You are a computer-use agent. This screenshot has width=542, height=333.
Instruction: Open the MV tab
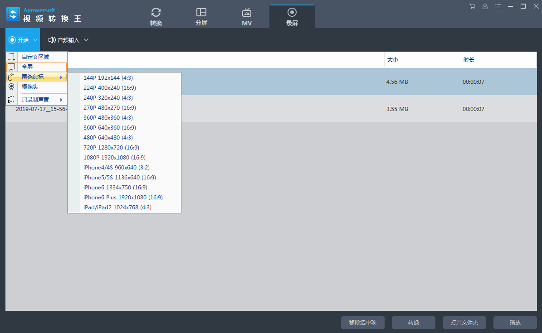[x=247, y=17]
